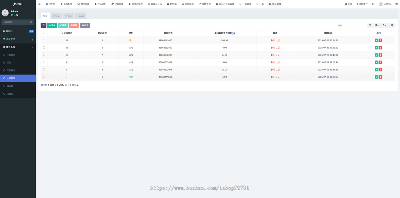Open the 系统配置 tab in top bar
This screenshot has height=198, width=400.
66,4
